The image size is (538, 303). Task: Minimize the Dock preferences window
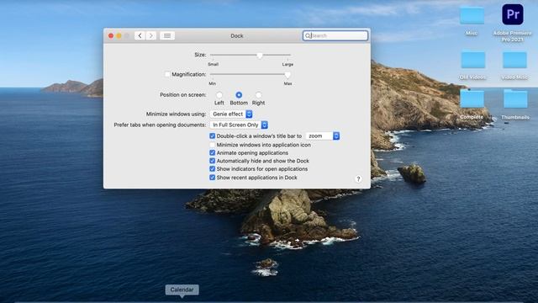coord(119,35)
